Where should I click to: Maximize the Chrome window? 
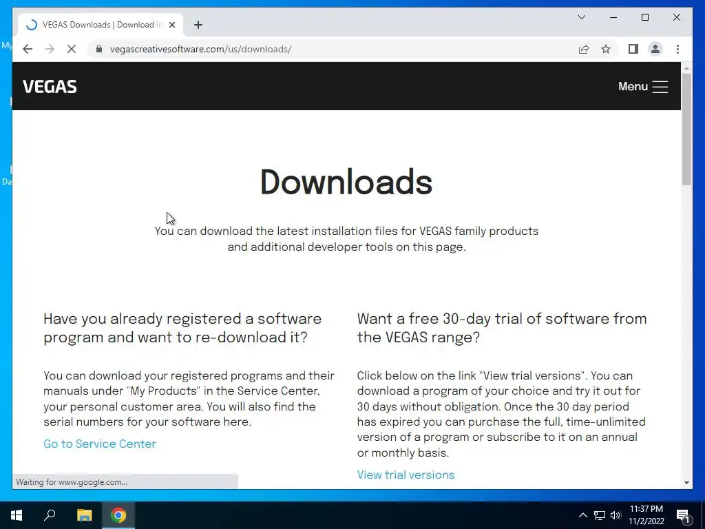[644, 17]
